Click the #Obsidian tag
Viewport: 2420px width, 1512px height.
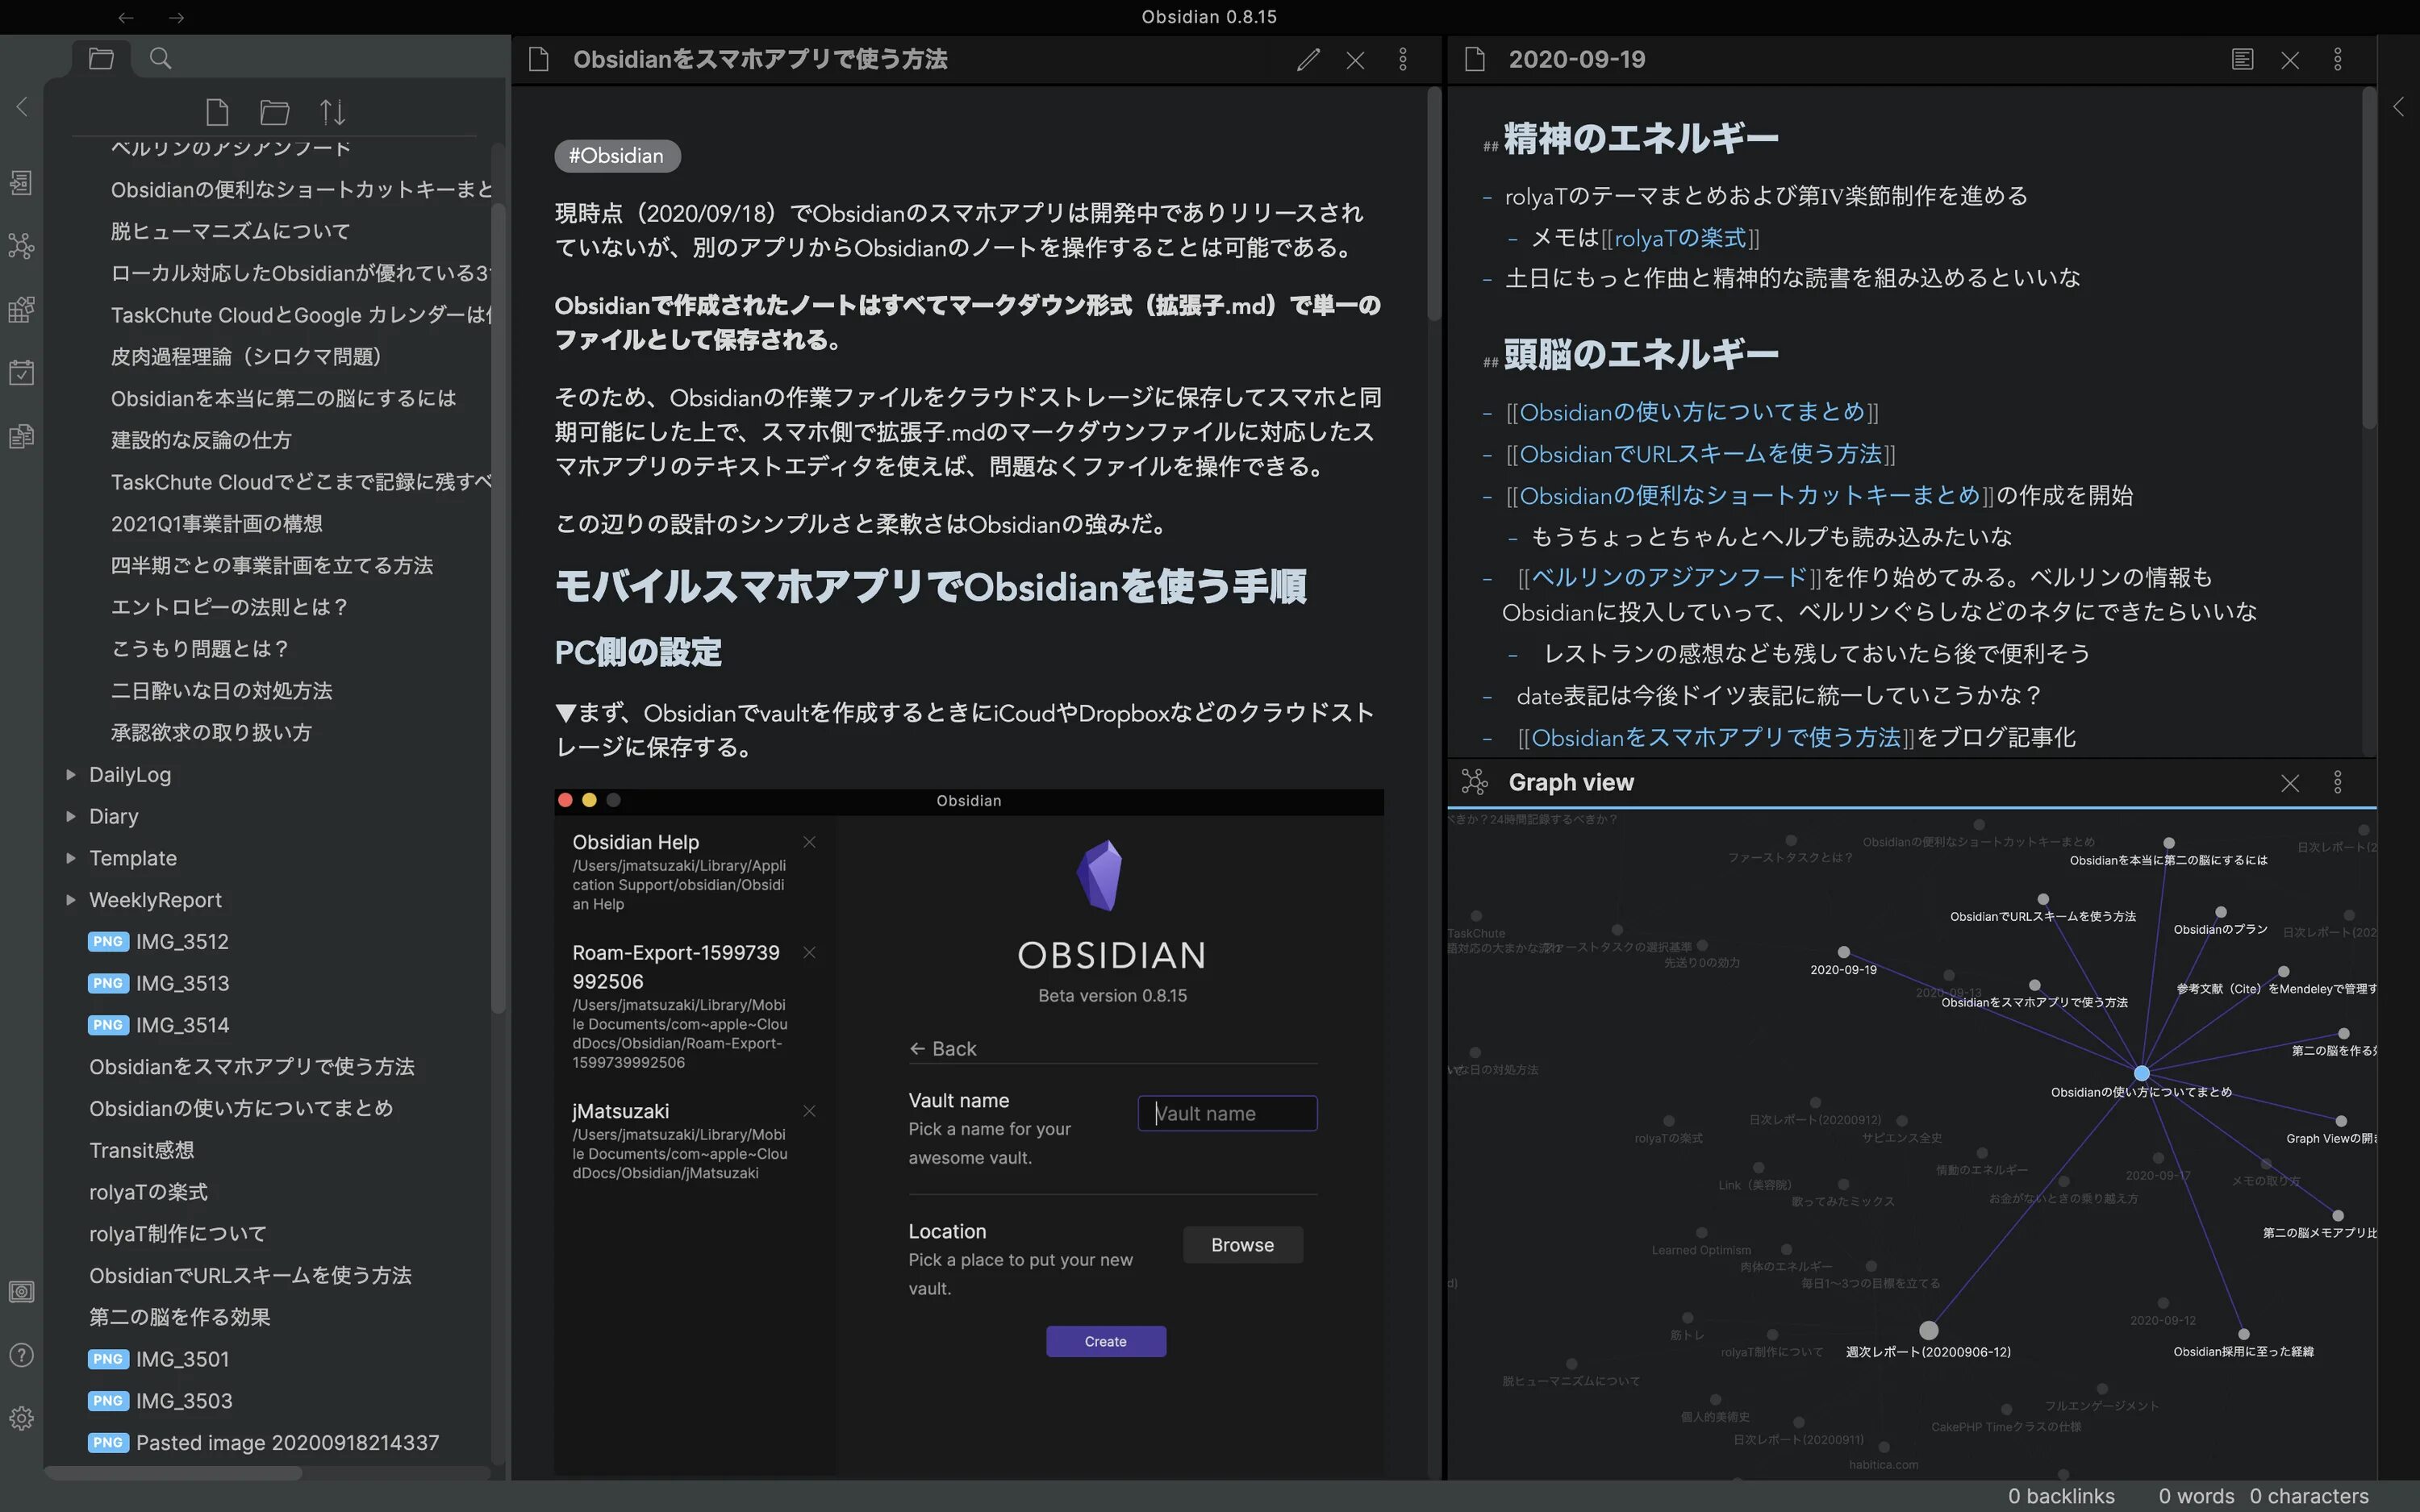point(617,156)
